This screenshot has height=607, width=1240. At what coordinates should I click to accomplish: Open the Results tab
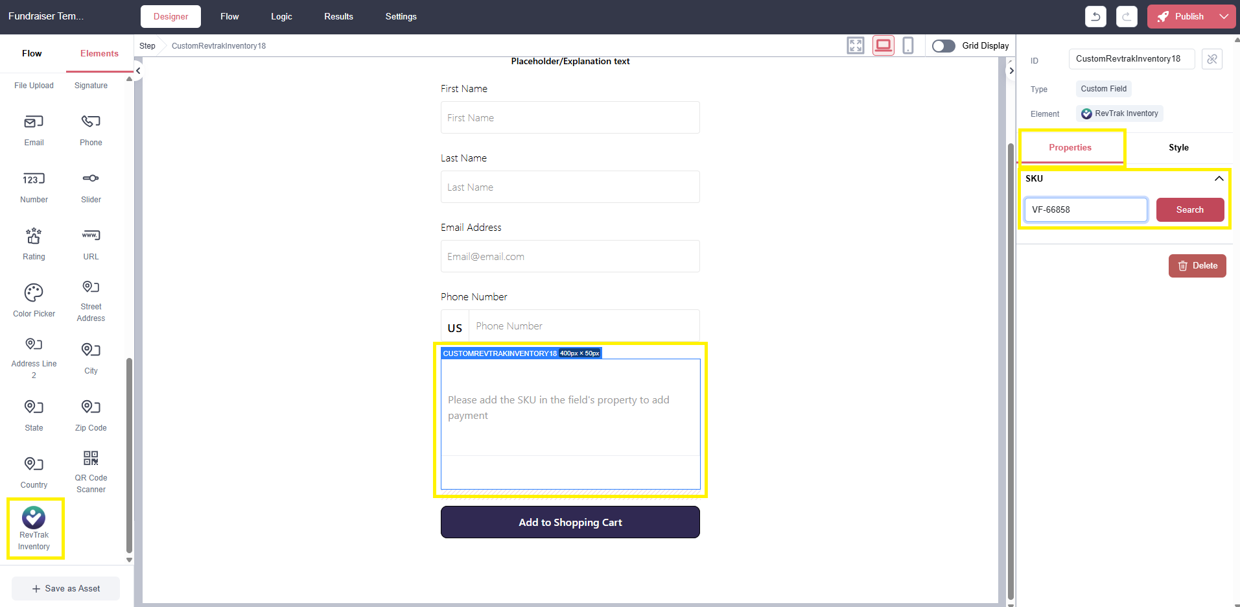tap(338, 16)
